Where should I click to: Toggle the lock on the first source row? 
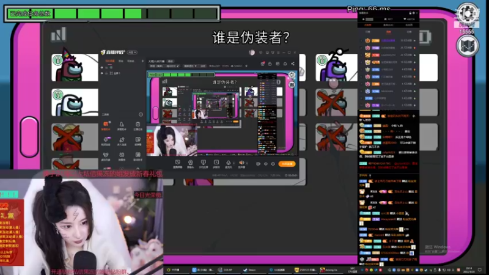coord(106,67)
